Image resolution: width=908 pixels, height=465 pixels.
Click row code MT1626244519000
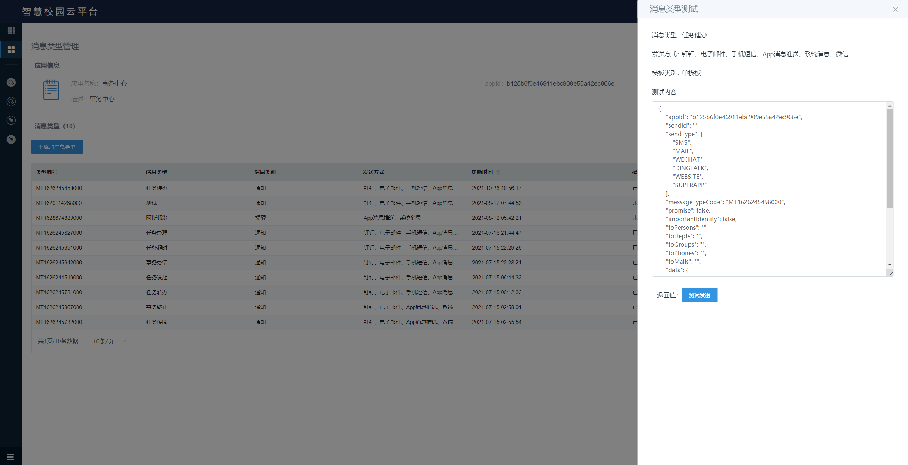[x=59, y=278]
